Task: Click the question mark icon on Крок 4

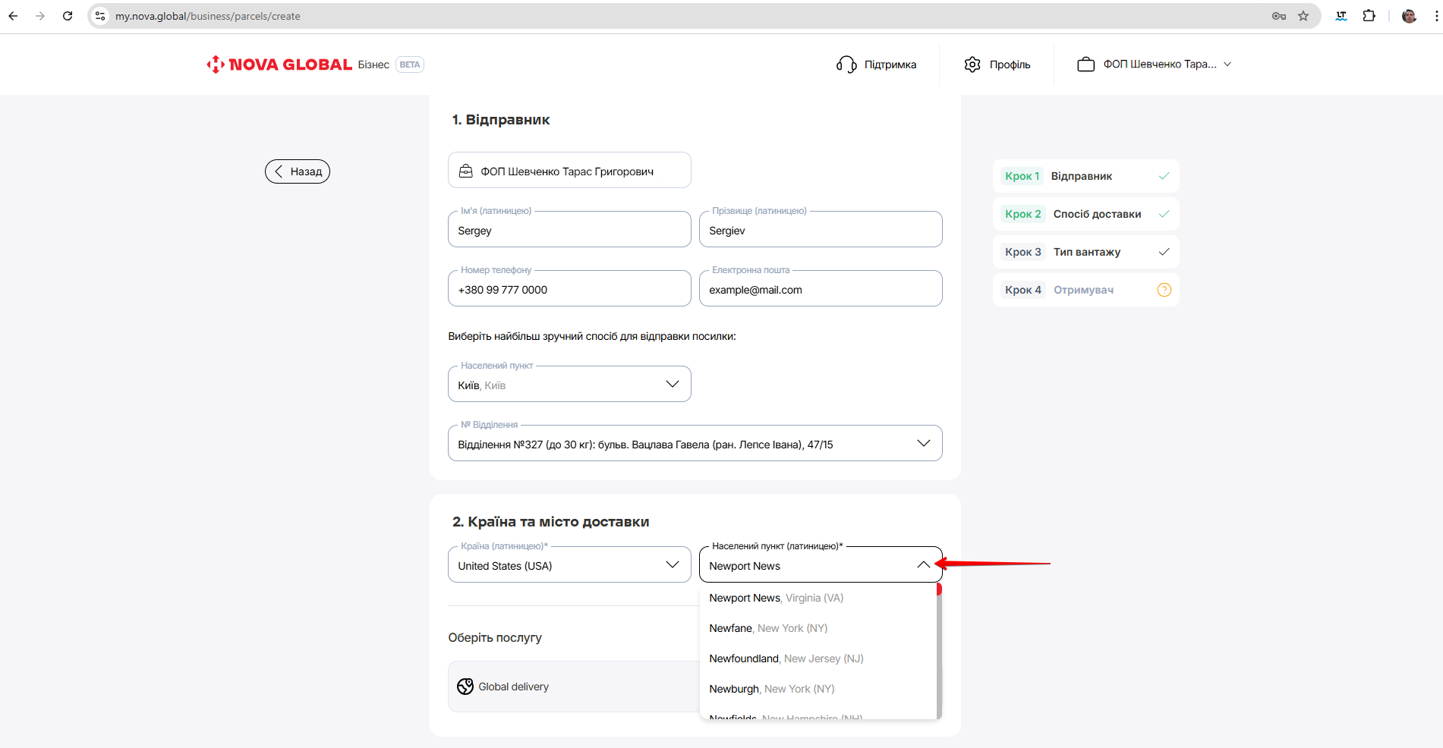Action: click(1164, 290)
